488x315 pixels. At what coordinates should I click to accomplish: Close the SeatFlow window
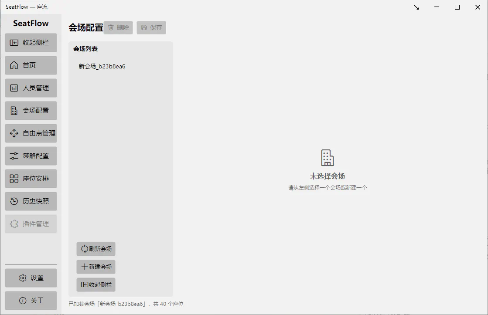(x=478, y=7)
